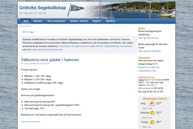Switch to the English page
This screenshot has height=129, width=193.
97,21
